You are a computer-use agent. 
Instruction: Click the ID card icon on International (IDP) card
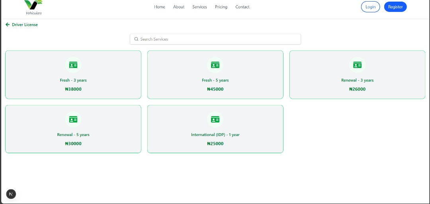(215, 119)
